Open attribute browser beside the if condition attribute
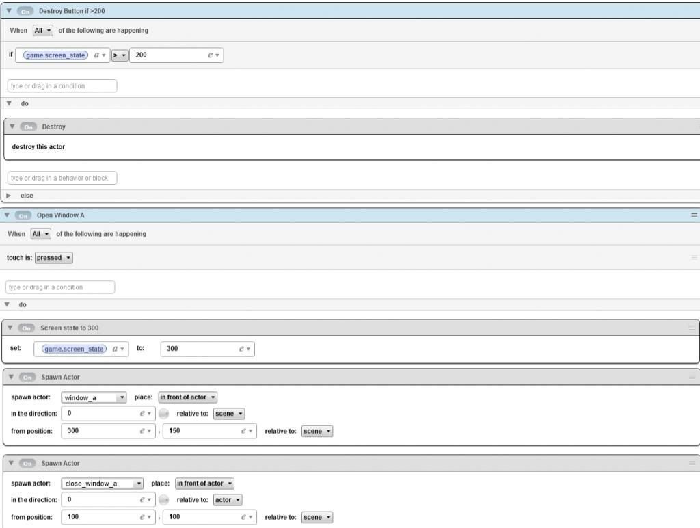 tap(99, 55)
